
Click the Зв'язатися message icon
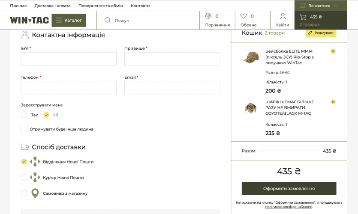click(303, 6)
